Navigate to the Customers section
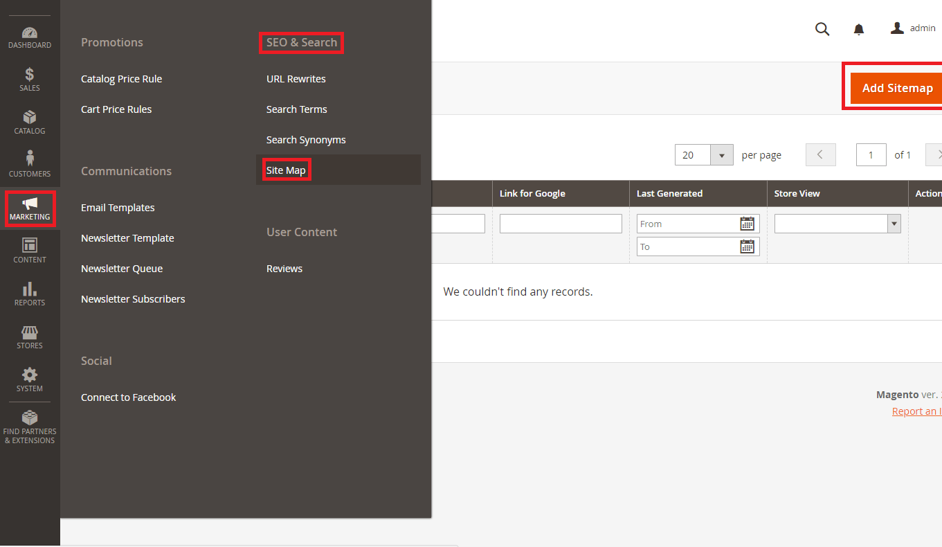The image size is (942, 547). 30,163
